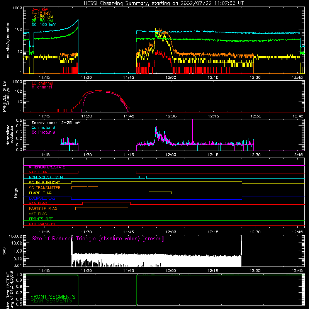
Task: Click the NON_SOLAR_EVENT flag label
Action: [x=47, y=177]
